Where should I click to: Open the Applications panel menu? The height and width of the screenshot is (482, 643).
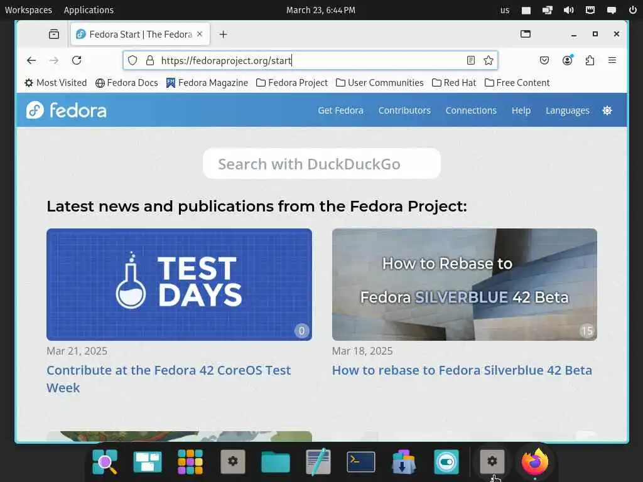coord(89,10)
